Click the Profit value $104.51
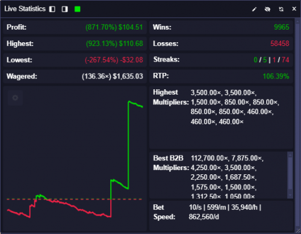 click(131, 27)
